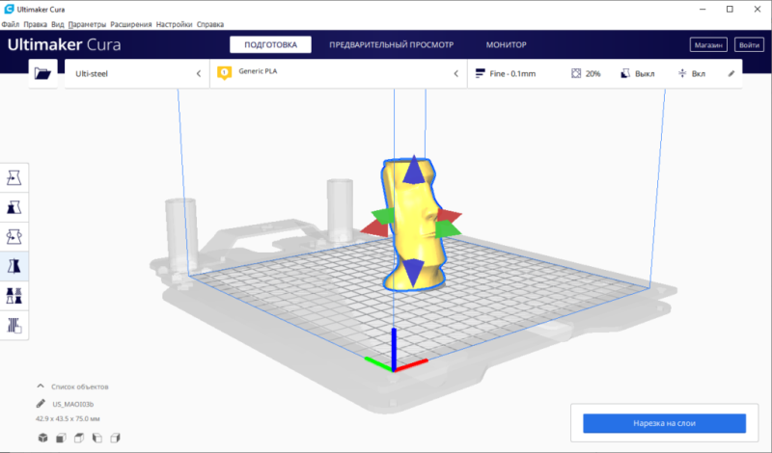
Task: Maximize the Ultimaker Cura window
Action: click(730, 10)
